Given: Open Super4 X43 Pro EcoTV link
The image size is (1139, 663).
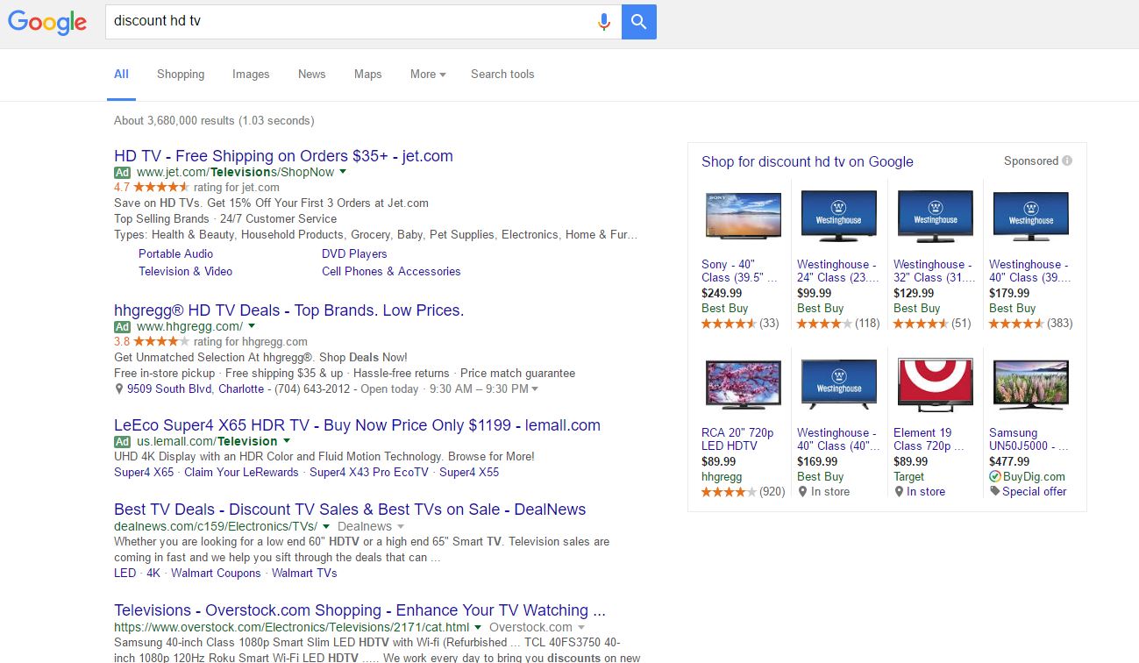Looking at the screenshot, I should click(369, 473).
